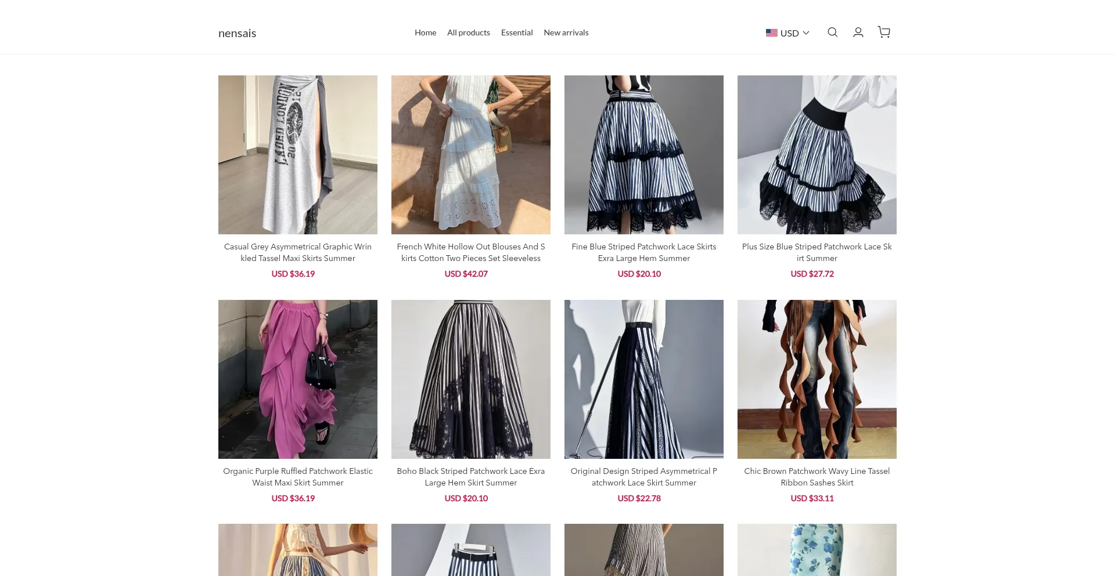Open the New arrivals page
This screenshot has width=1115, height=576.
coord(566,32)
